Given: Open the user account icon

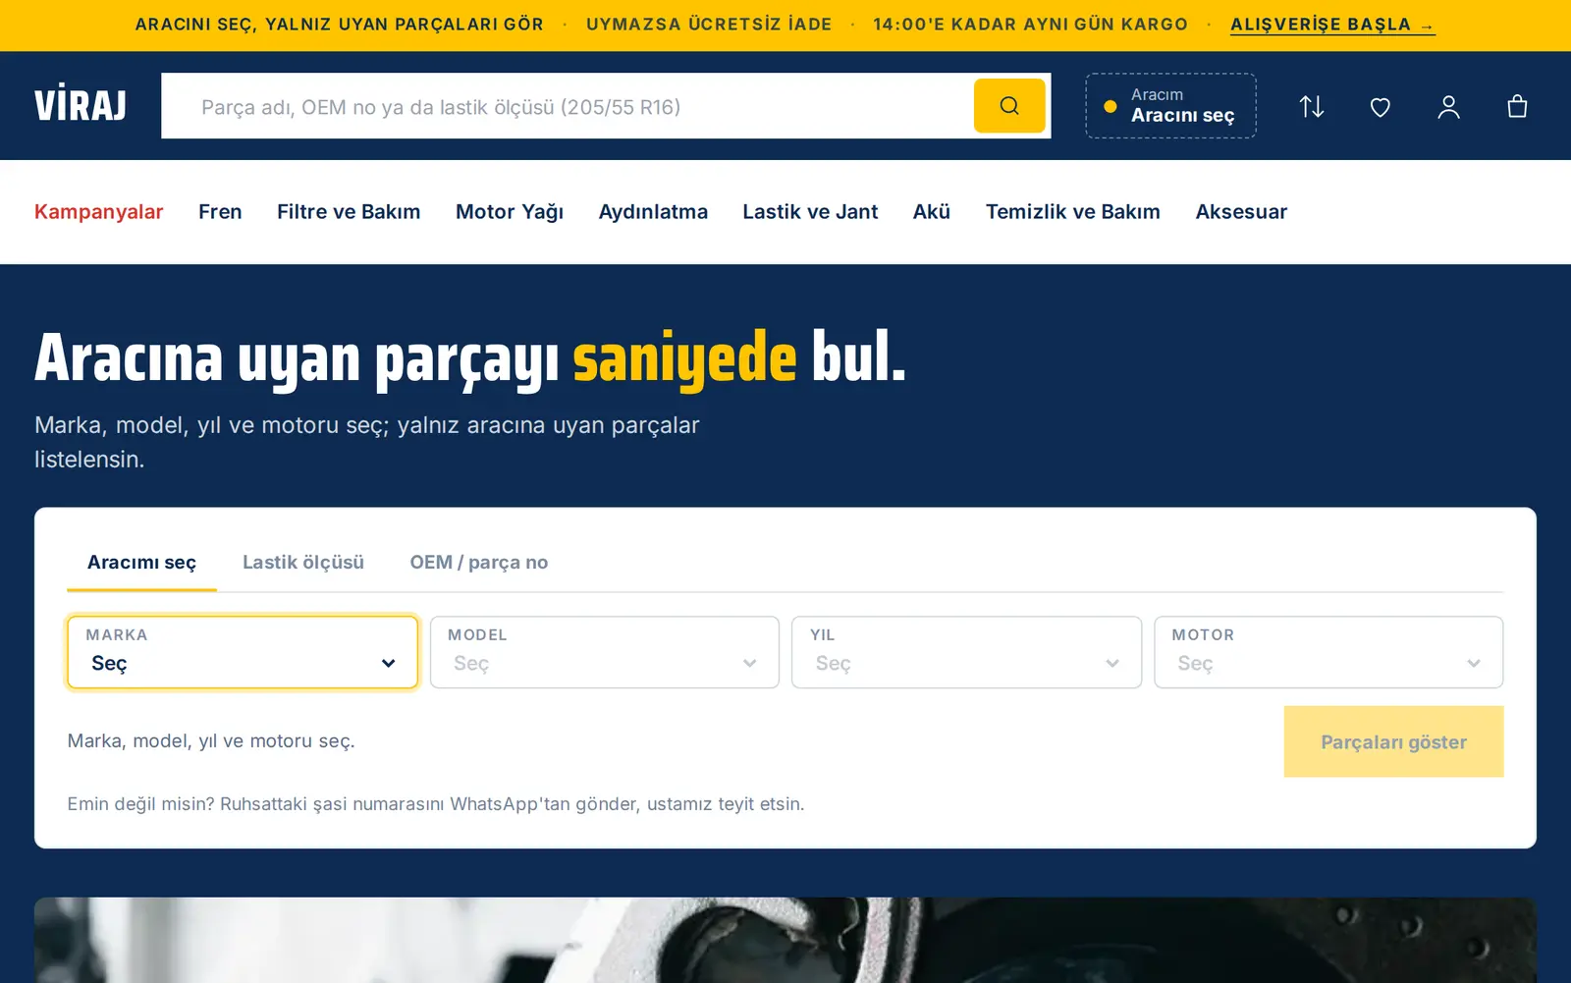Looking at the screenshot, I should tap(1449, 106).
